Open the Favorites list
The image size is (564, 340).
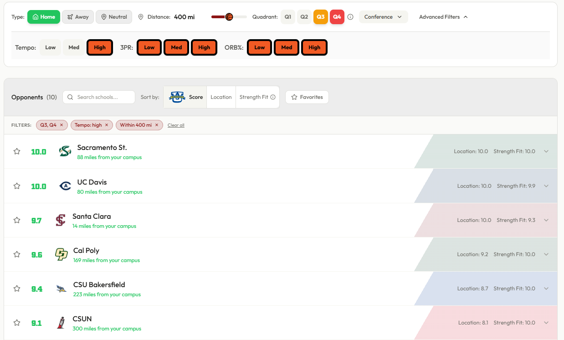(307, 97)
